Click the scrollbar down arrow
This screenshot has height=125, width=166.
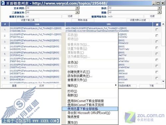pos(163,81)
